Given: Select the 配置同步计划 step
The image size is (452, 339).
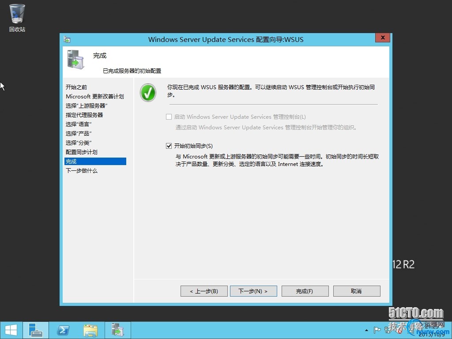Looking at the screenshot, I should coord(82,152).
